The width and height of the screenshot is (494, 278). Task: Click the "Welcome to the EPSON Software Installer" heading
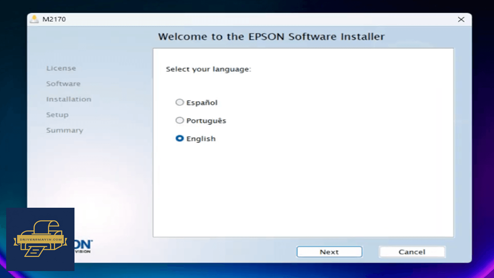271,37
